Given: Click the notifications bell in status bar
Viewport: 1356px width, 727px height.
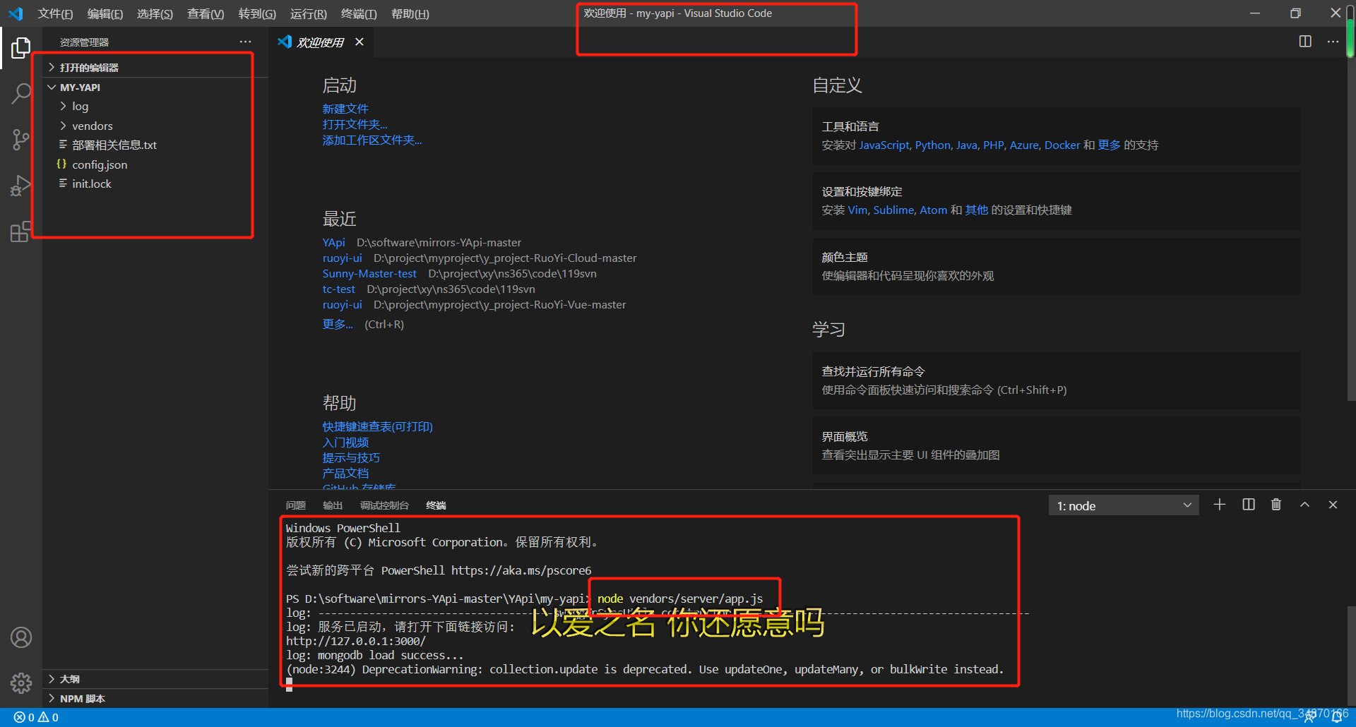Looking at the screenshot, I should (x=1337, y=718).
